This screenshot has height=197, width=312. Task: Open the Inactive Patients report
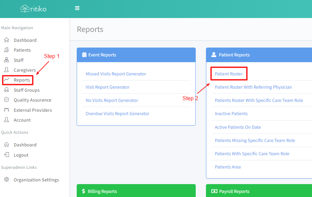pyautogui.click(x=231, y=113)
